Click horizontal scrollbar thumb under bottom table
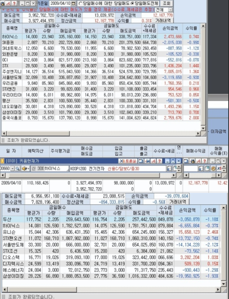The width and height of the screenshot is (229, 299). [42, 290]
